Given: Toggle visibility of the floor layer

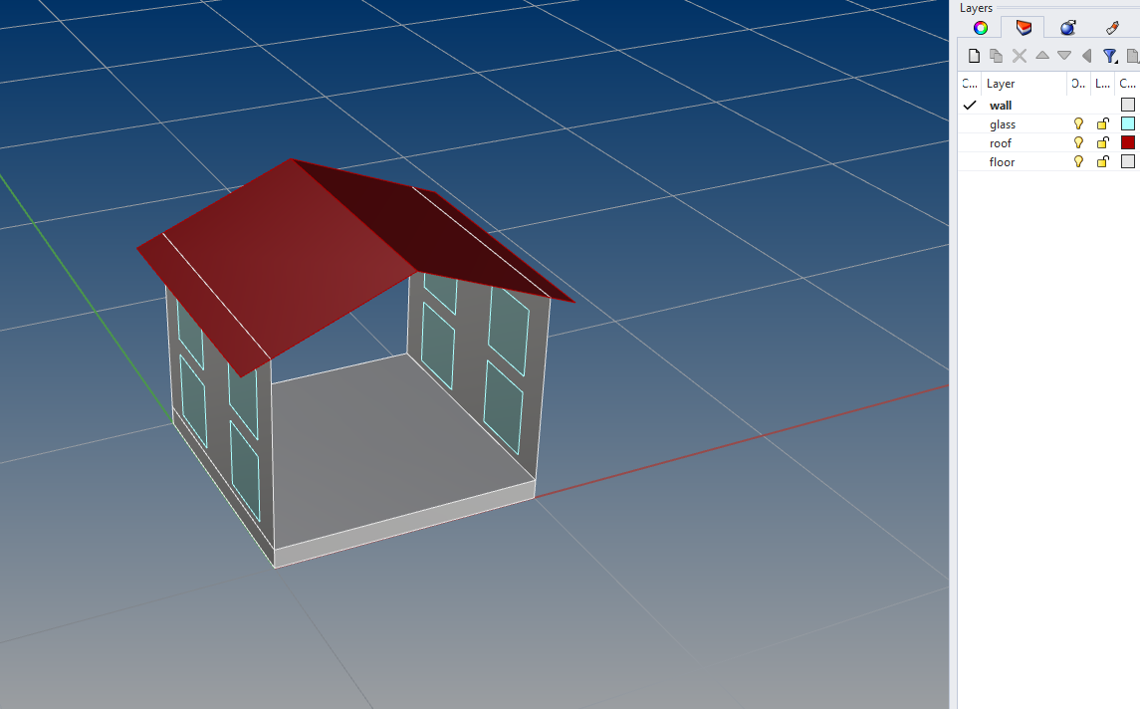Looking at the screenshot, I should [1078, 162].
